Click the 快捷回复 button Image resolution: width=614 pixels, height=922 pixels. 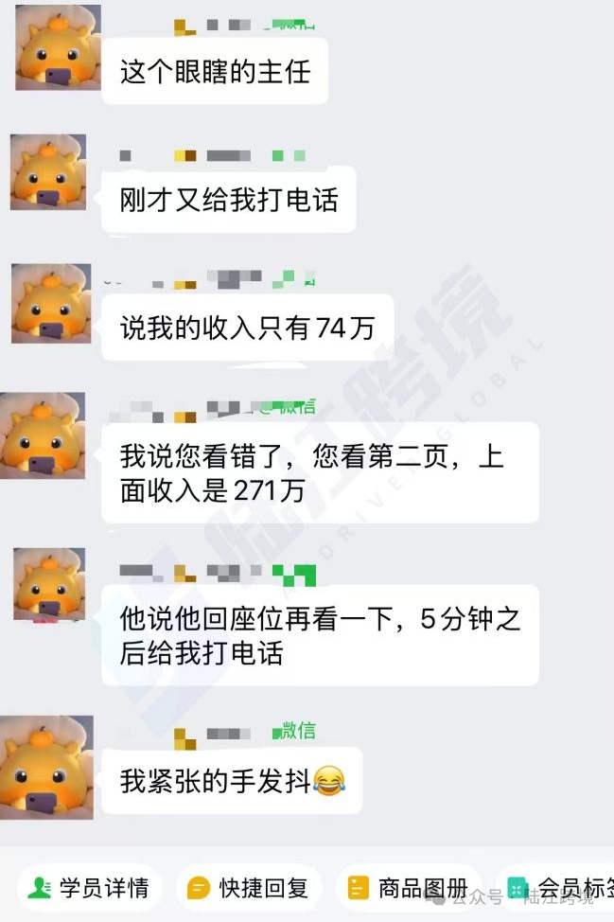(x=249, y=887)
